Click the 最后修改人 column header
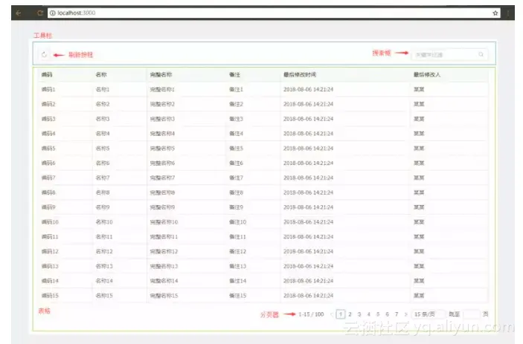The image size is (523, 344). (x=426, y=74)
